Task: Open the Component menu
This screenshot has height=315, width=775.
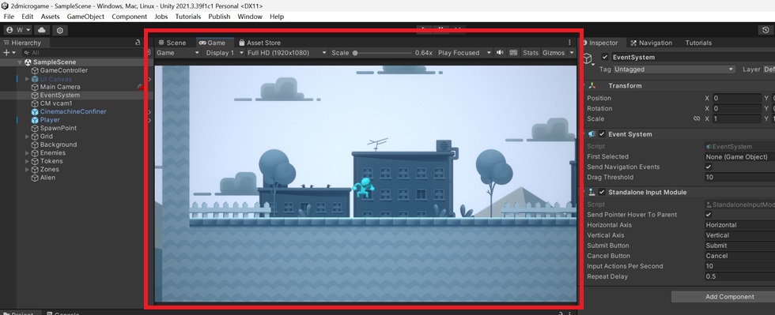Action: click(130, 17)
